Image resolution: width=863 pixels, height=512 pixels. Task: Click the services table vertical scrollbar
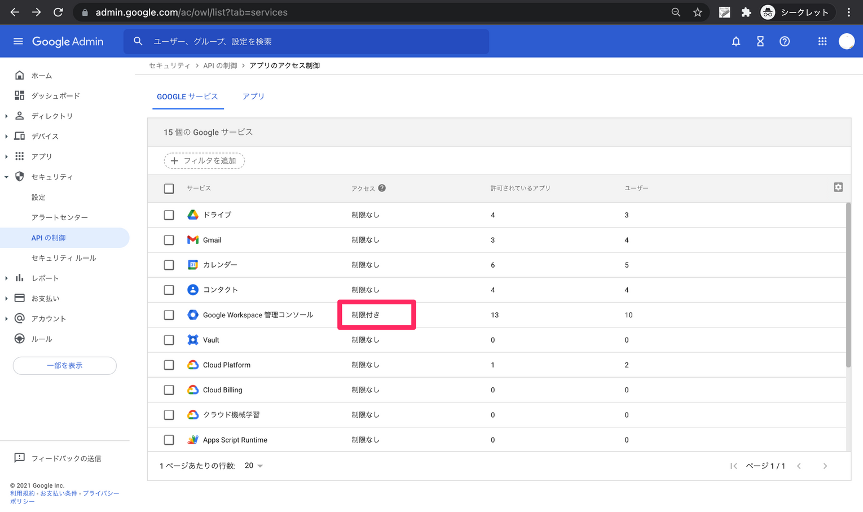848,285
